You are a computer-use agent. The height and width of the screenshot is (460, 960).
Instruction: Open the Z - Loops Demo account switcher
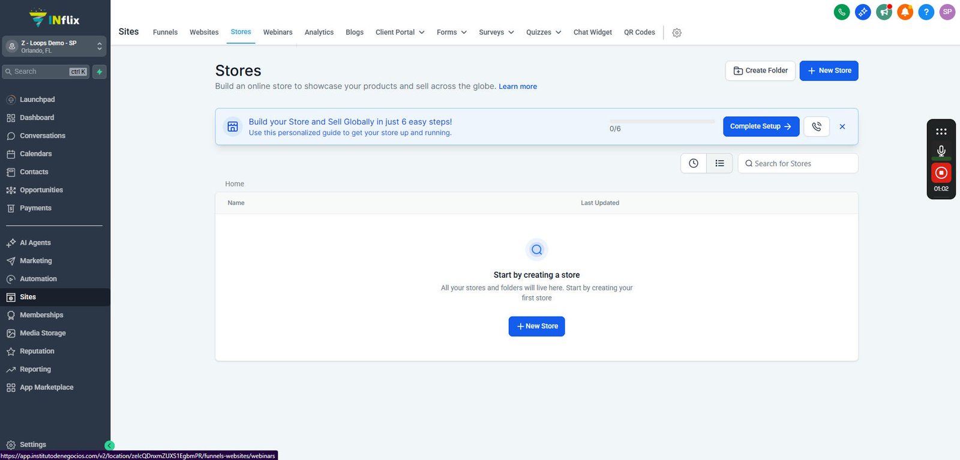click(55, 46)
